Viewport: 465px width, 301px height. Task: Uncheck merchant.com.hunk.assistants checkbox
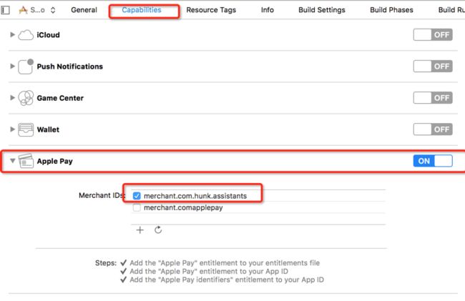point(137,196)
